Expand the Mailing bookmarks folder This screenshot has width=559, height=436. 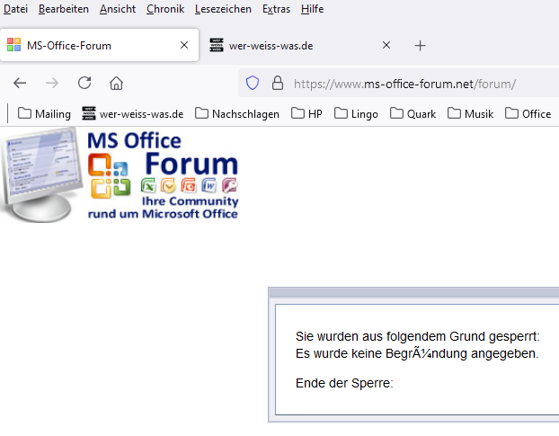[44, 114]
